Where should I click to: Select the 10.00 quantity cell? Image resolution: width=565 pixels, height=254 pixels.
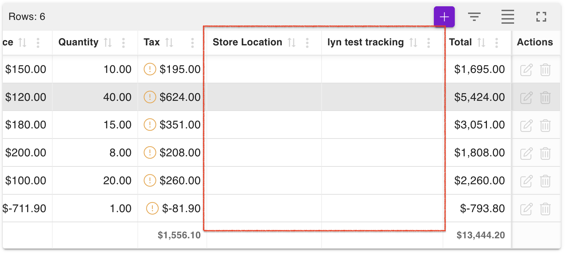tap(95, 69)
